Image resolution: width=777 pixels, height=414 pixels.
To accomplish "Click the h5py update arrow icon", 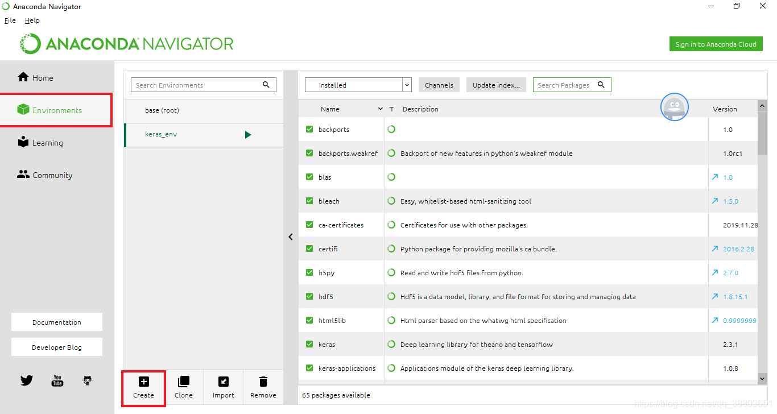I will click(x=715, y=273).
